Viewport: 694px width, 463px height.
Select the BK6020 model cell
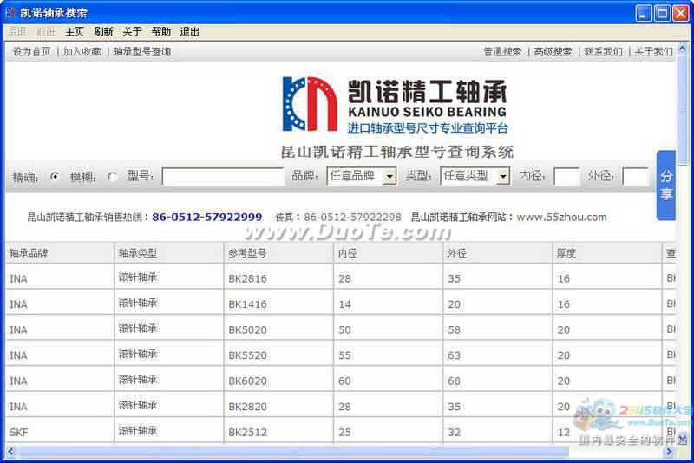(x=278, y=381)
